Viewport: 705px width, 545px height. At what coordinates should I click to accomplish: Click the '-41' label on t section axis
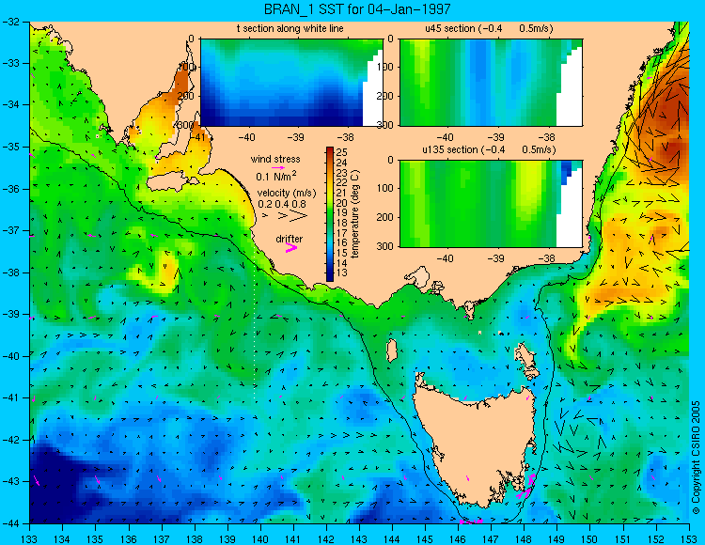click(x=196, y=136)
